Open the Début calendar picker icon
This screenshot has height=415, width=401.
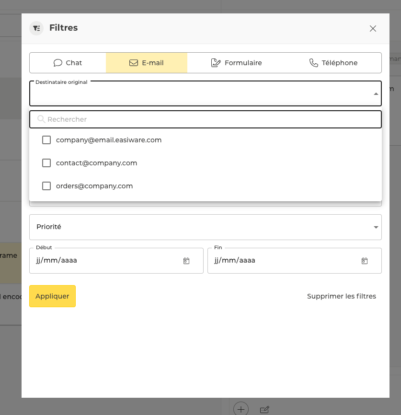pos(186,261)
